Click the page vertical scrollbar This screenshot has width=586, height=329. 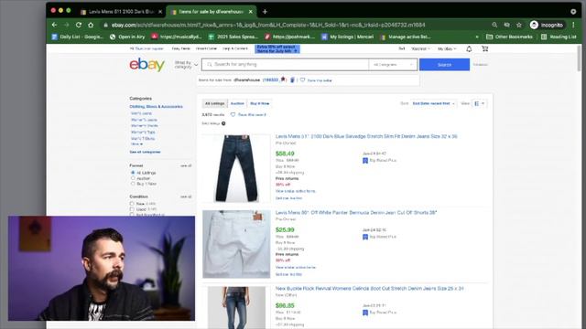click(580, 58)
